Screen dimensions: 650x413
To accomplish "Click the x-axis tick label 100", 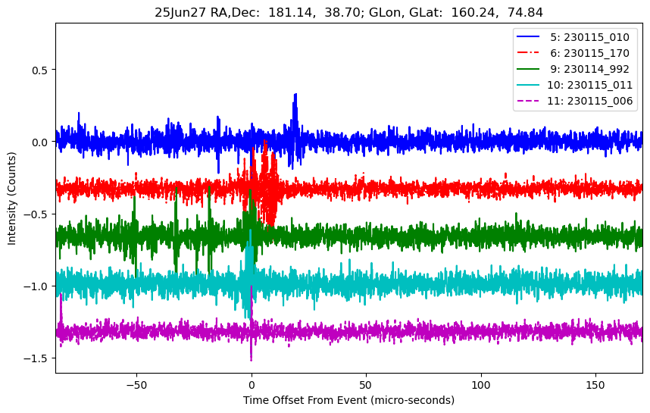I will 481,385.
